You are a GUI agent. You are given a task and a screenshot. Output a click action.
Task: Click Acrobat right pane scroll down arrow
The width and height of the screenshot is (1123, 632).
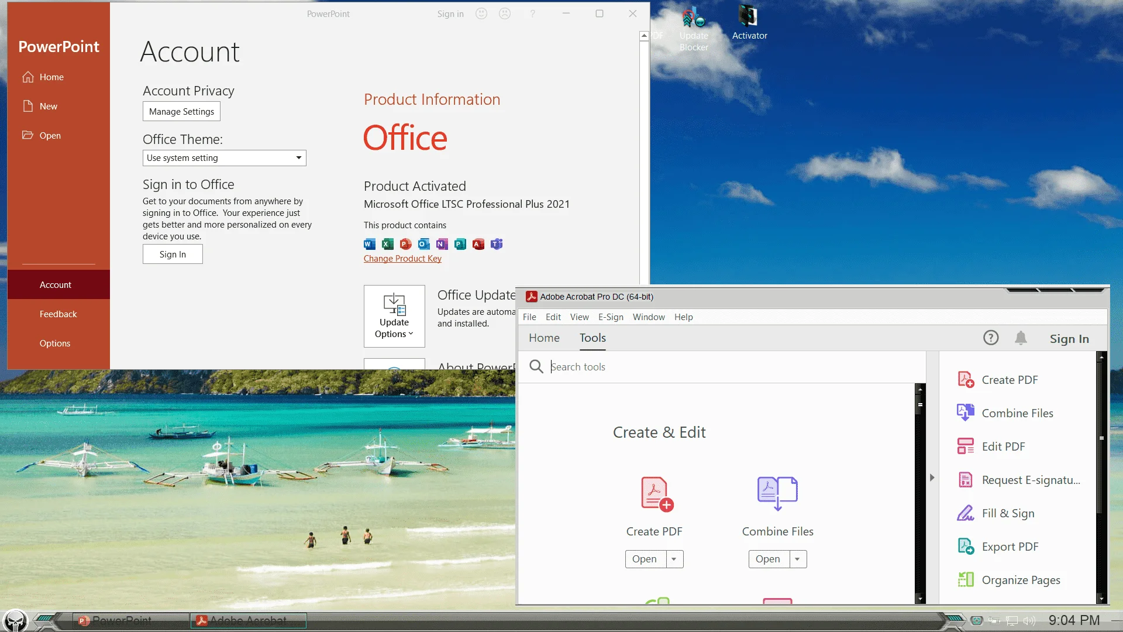click(x=1101, y=599)
